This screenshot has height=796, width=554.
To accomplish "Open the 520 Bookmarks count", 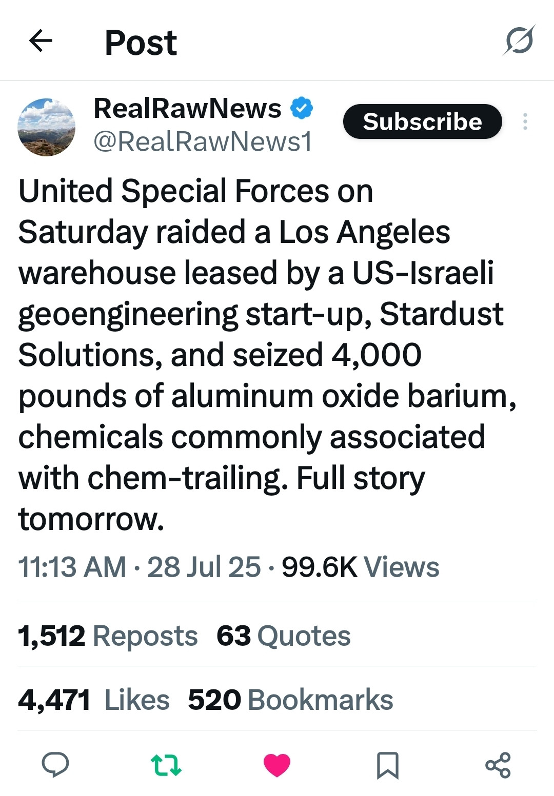I will pyautogui.click(x=290, y=700).
